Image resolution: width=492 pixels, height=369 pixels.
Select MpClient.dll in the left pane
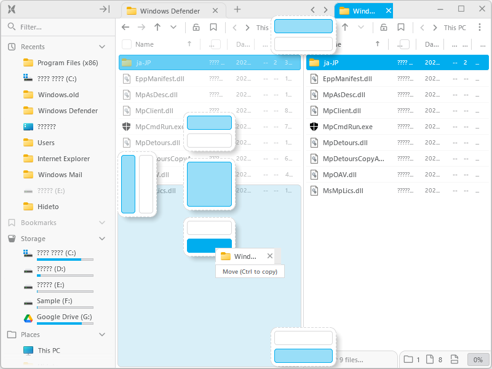coord(210,111)
